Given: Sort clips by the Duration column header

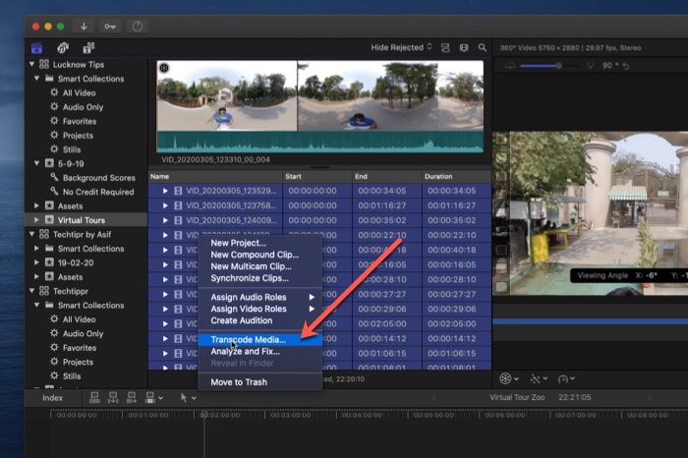Looking at the screenshot, I should tap(456, 176).
